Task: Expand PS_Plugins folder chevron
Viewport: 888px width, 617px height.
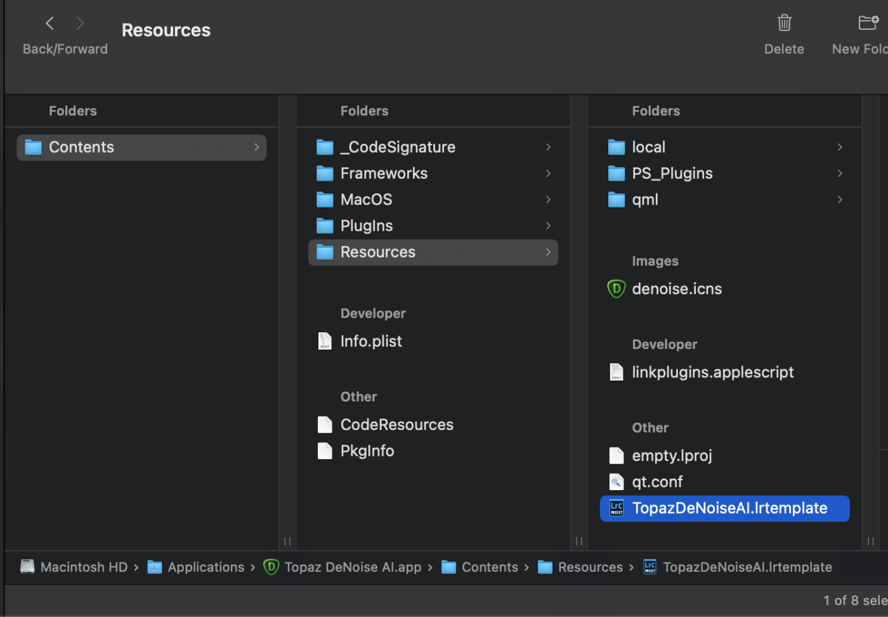Action: [840, 173]
